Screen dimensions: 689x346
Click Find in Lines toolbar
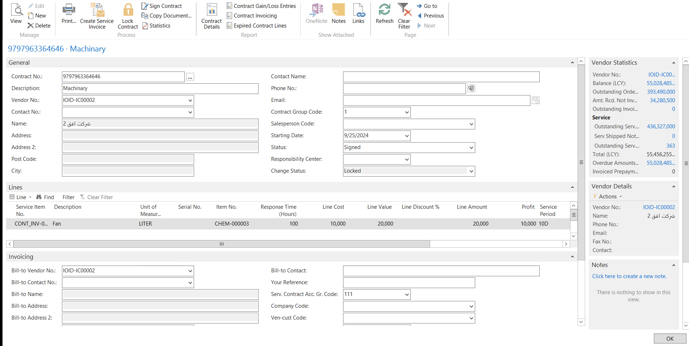[x=45, y=197]
